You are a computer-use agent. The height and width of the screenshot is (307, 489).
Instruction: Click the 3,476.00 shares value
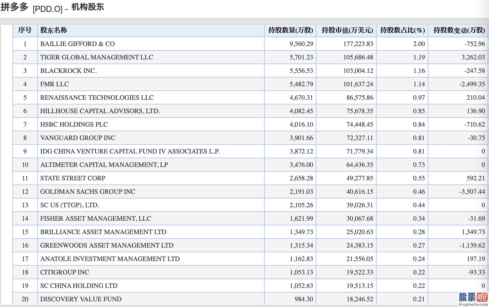(301, 165)
